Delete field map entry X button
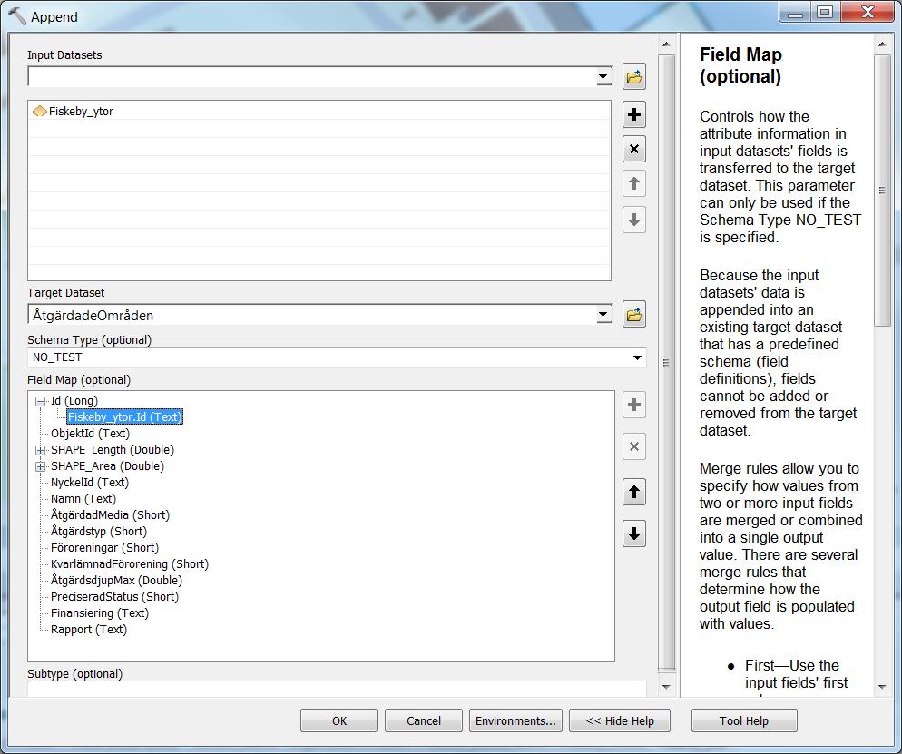Image resolution: width=902 pixels, height=754 pixels. pos(634,446)
